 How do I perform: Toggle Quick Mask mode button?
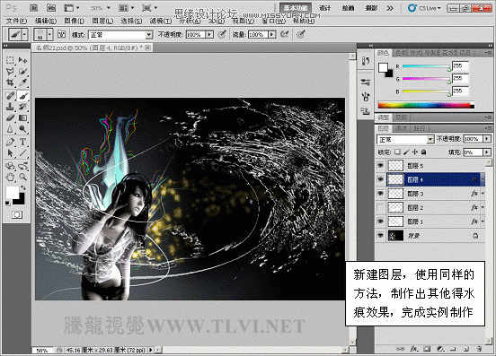(x=17, y=215)
